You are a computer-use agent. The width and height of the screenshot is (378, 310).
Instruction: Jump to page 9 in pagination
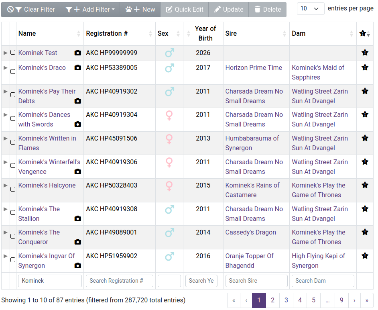pyautogui.click(x=341, y=300)
